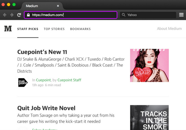Click the Charli XCX Sucker thumbnail
Image resolution: width=186 pixels, height=130 pixels.
(149, 65)
